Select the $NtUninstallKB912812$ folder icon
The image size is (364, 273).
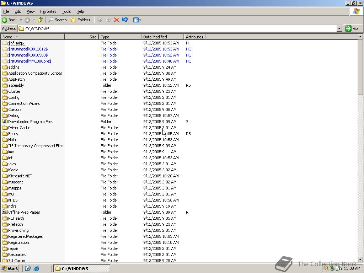pyautogui.click(x=5, y=49)
